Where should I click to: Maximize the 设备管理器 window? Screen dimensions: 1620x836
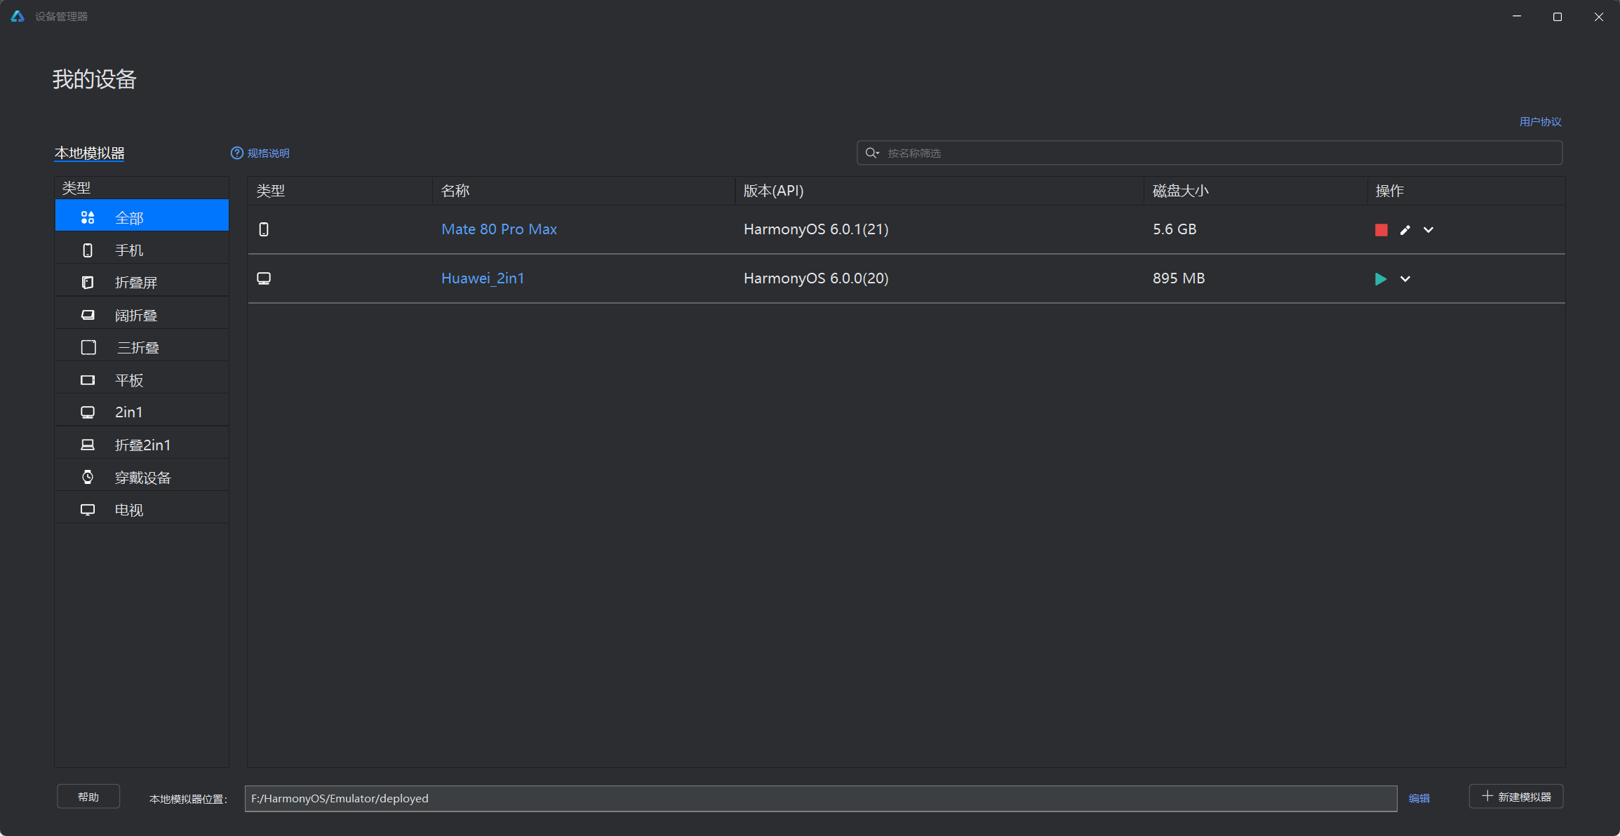pos(1558,16)
